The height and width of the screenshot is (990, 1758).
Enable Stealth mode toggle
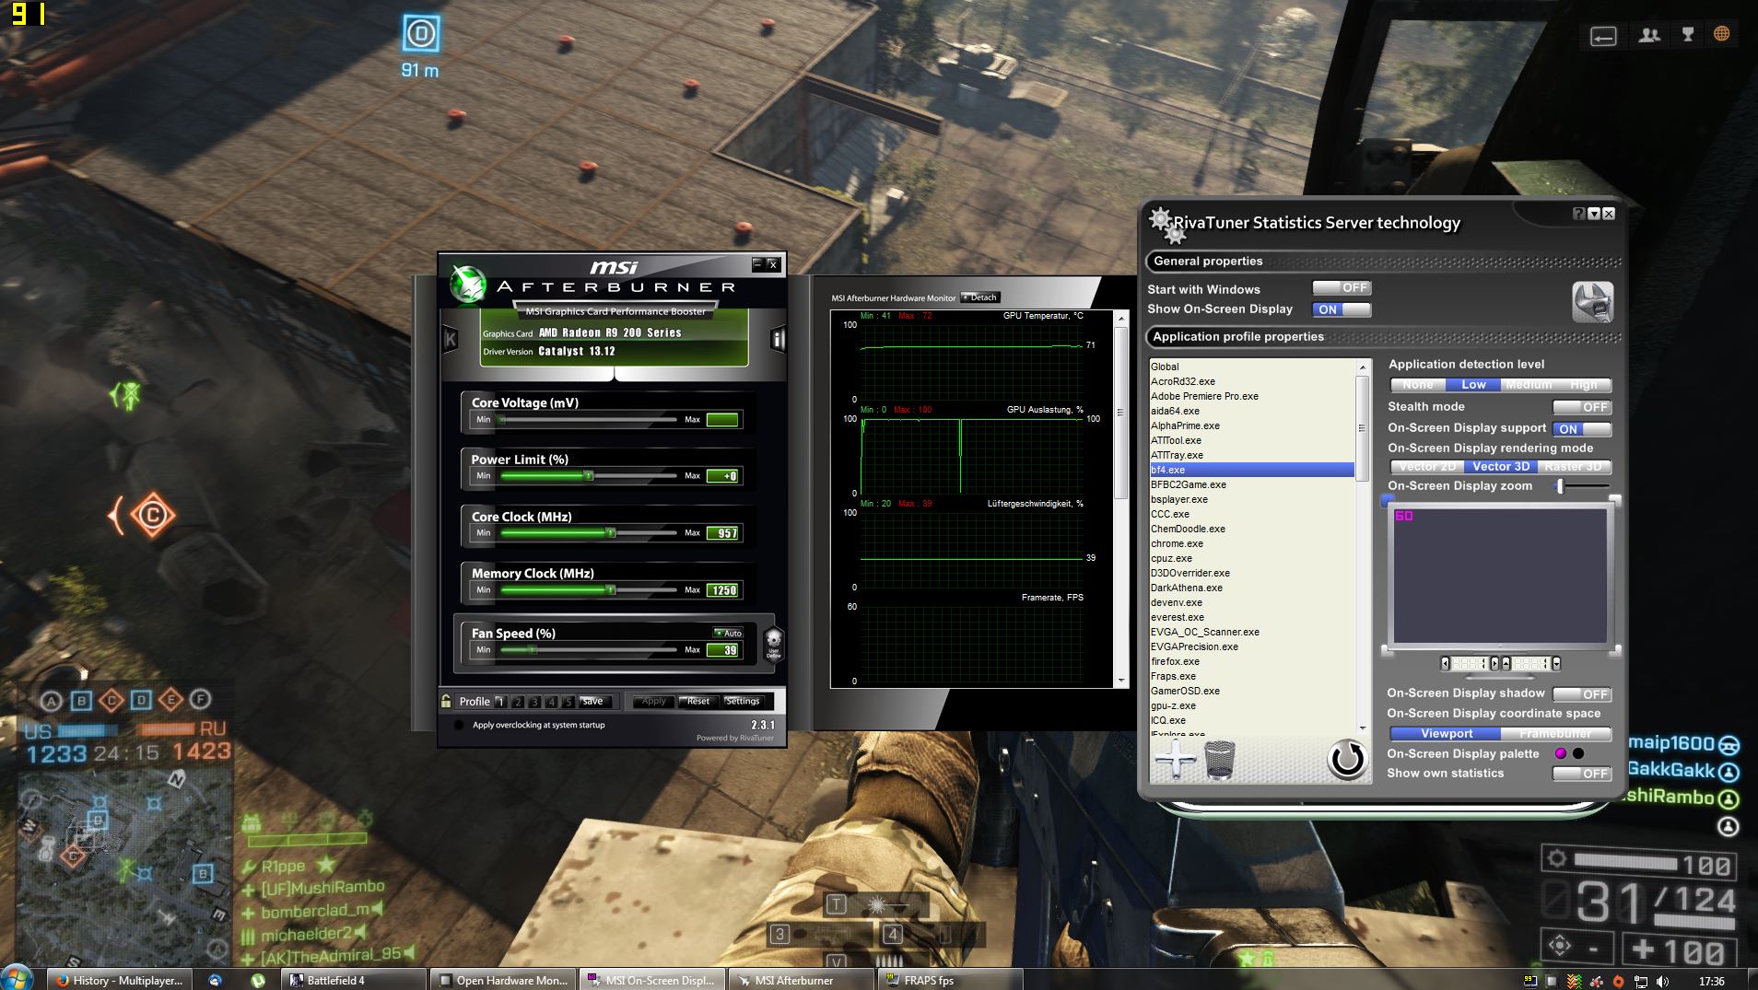point(1582,407)
